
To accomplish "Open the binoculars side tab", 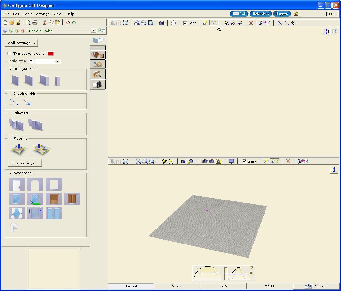I will pos(98,84).
